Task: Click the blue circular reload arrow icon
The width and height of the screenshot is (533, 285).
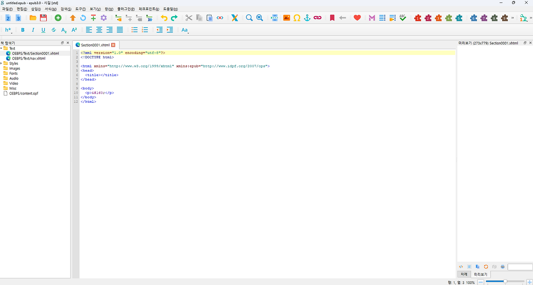Action: 83,18
